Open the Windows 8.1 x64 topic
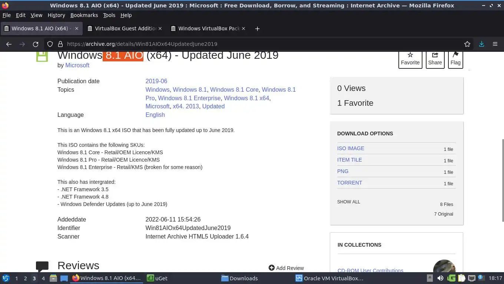 tap(246, 98)
